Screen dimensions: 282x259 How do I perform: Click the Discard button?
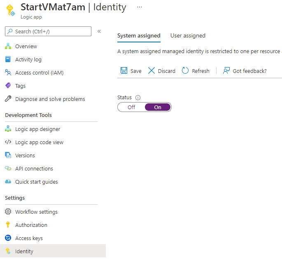(162, 71)
